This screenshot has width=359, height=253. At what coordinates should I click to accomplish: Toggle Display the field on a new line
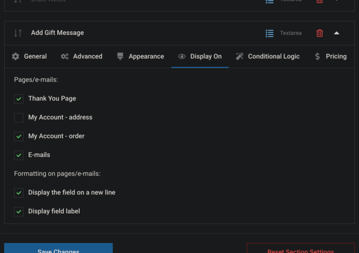[18, 192]
